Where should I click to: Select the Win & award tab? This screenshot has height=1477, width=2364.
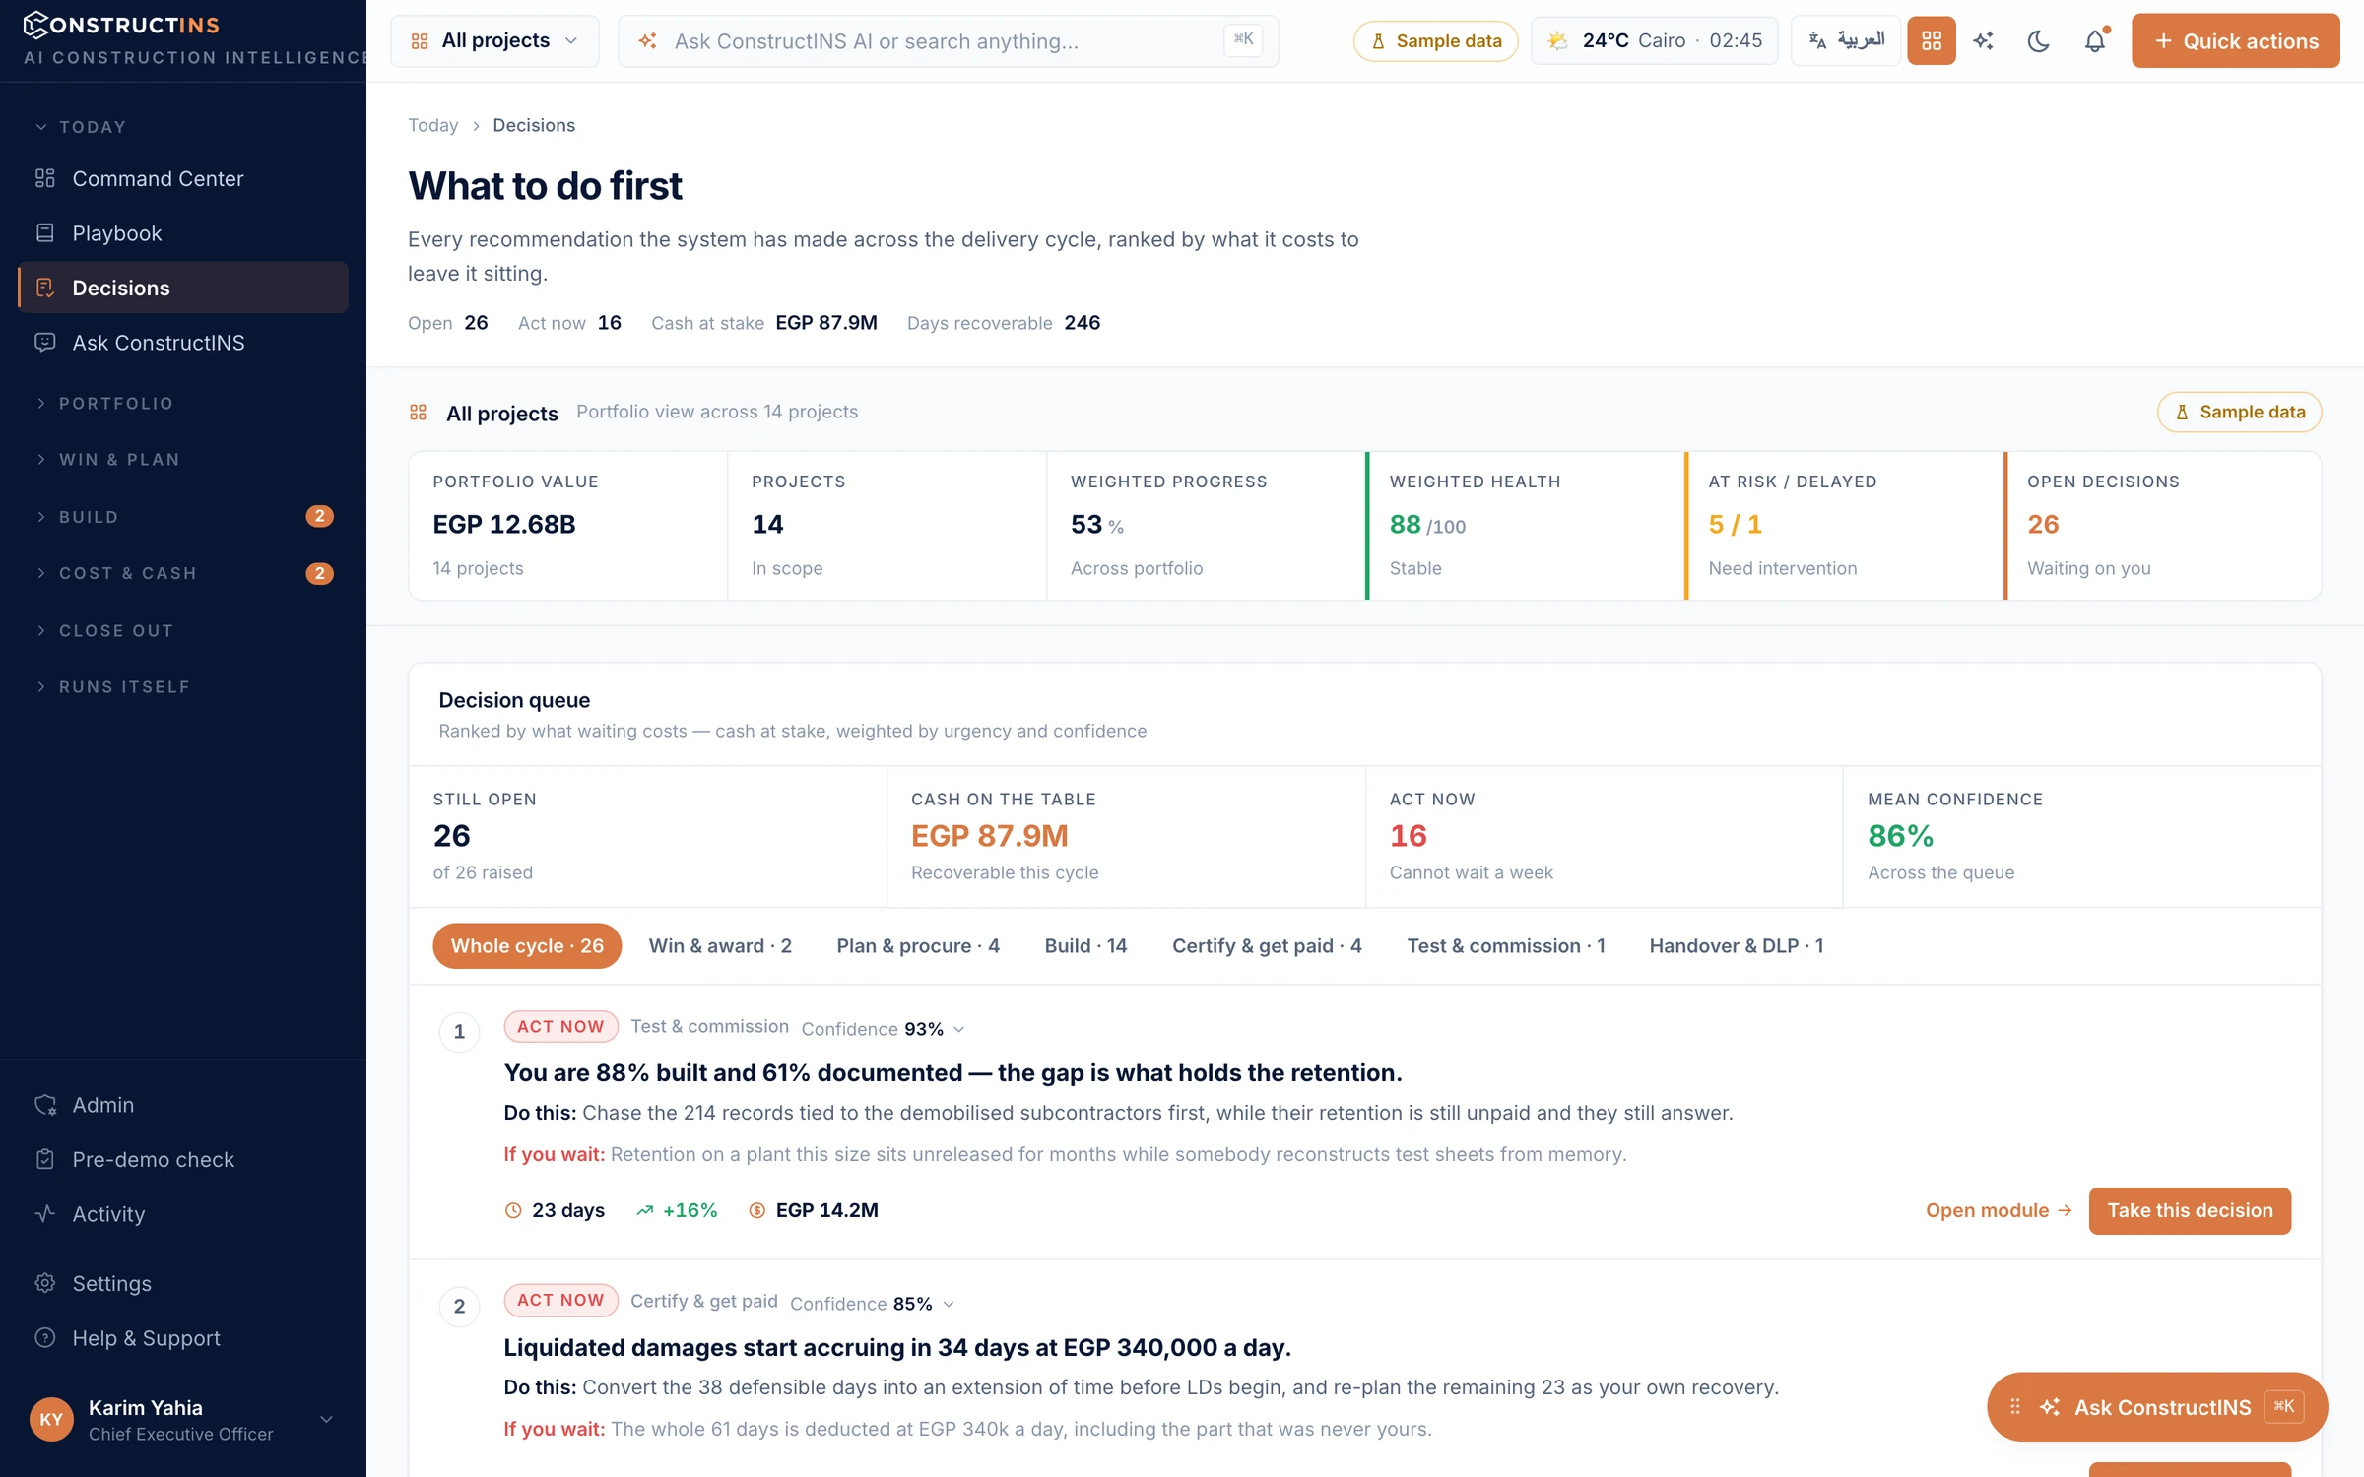click(720, 946)
